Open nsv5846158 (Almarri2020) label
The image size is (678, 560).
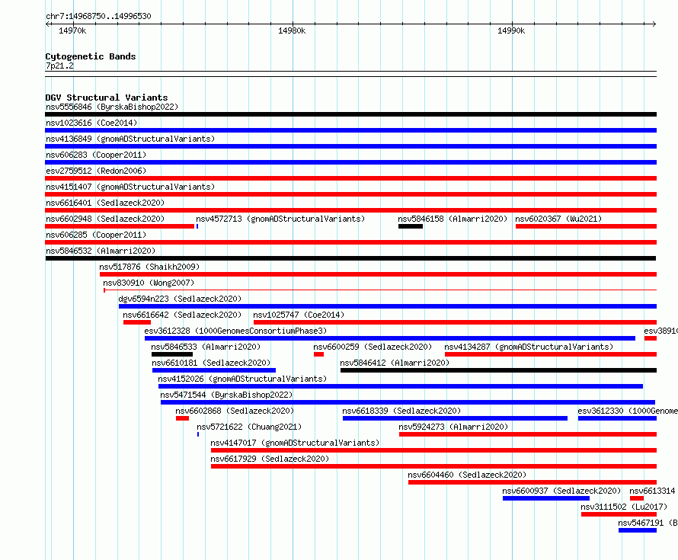[x=453, y=219]
